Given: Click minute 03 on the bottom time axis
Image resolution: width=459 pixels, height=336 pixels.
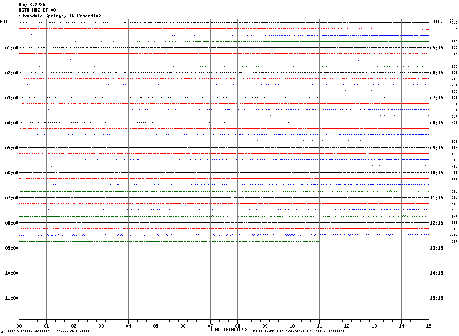Looking at the screenshot, I should coord(101,326).
